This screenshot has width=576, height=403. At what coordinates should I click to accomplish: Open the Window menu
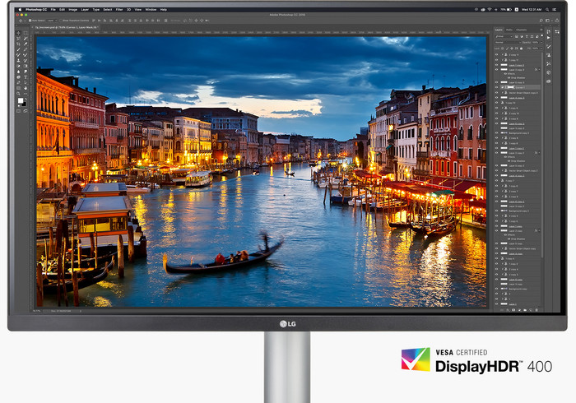coord(151,10)
